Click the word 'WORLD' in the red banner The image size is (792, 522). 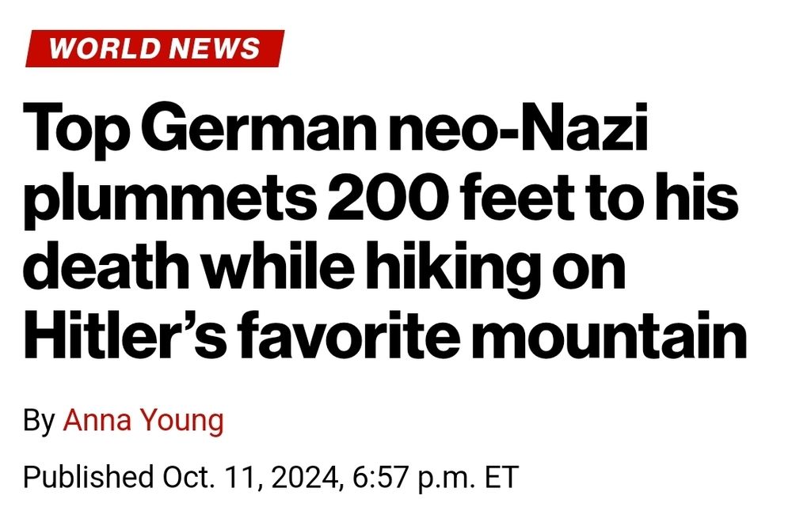[x=105, y=48]
